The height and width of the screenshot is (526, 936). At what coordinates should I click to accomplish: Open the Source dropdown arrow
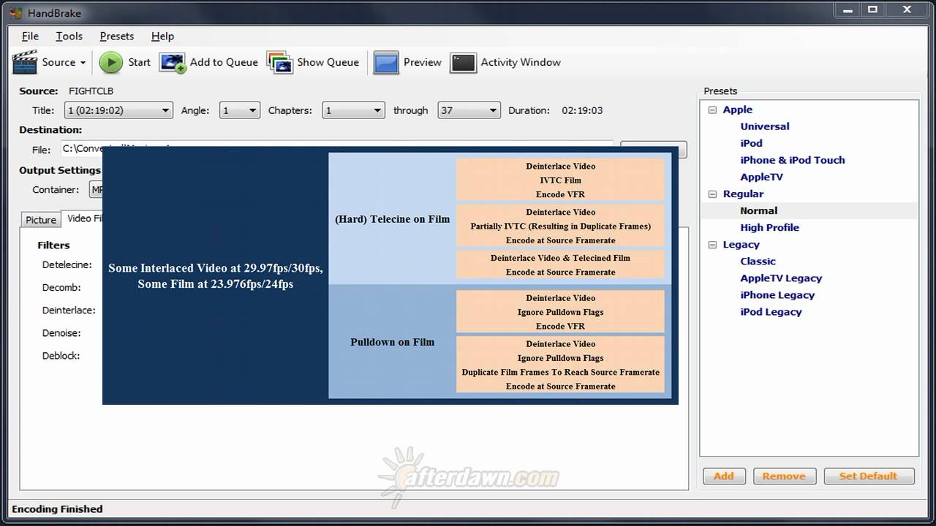point(83,63)
